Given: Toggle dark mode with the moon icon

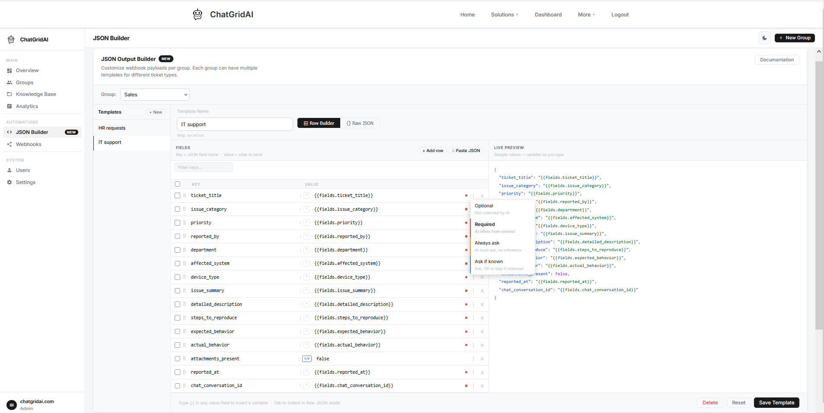Looking at the screenshot, I should tap(764, 38).
